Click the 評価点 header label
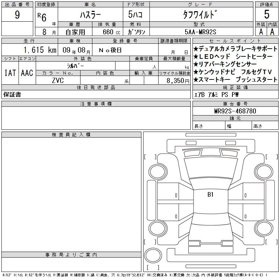Image resolution: width=280 pixels, height=280 pixels. (267, 5)
